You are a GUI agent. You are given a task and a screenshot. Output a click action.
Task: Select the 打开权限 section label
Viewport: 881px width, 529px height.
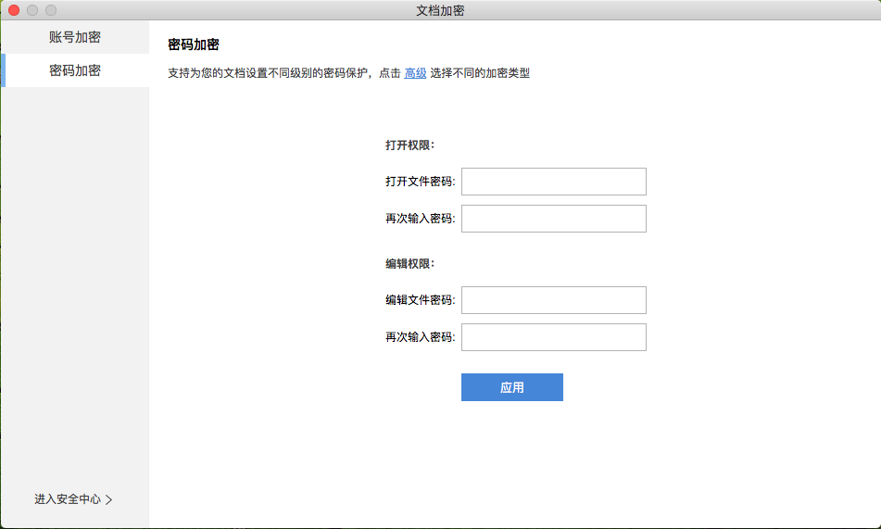(x=409, y=145)
